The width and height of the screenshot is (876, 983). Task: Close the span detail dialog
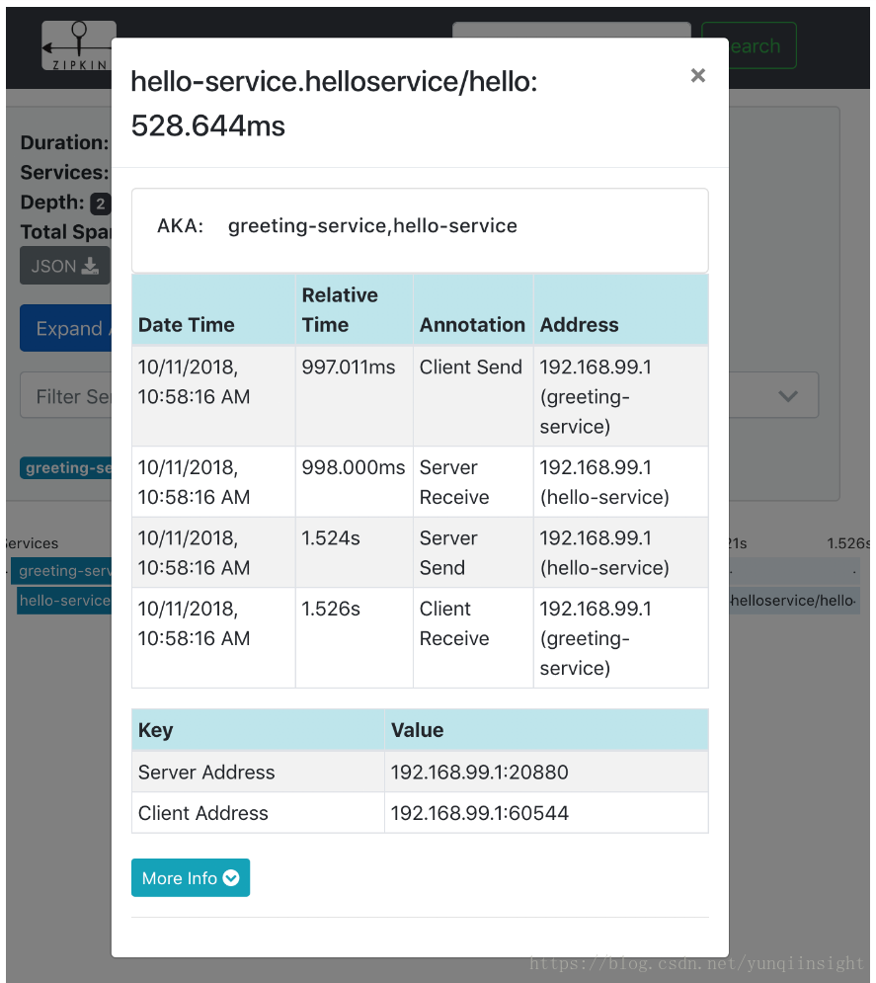pyautogui.click(x=697, y=76)
